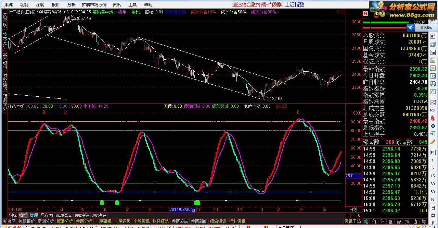The height and width of the screenshot is (228, 438).
Task: Open the 深度 menu
Action: pyautogui.click(x=40, y=5)
